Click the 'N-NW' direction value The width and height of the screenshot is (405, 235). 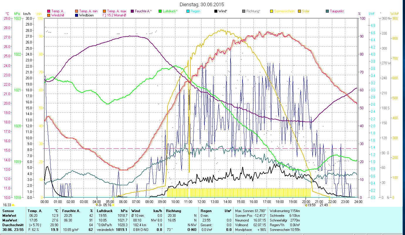(192, 225)
